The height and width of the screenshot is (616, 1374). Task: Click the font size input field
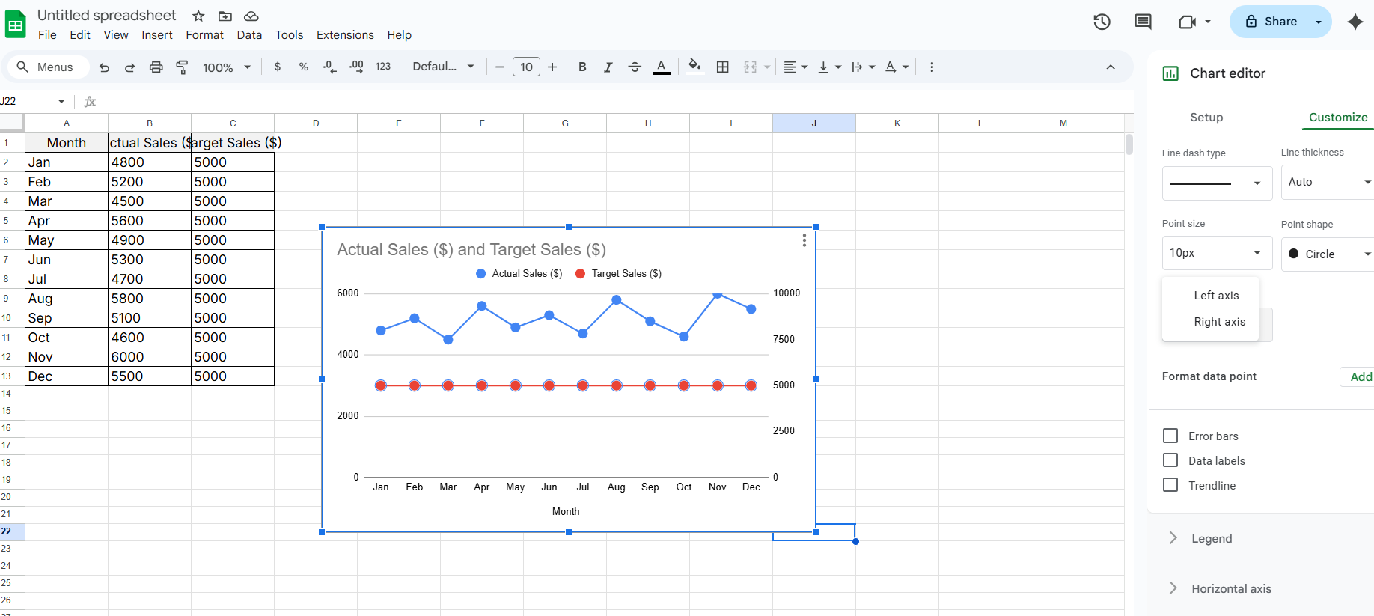[526, 67]
